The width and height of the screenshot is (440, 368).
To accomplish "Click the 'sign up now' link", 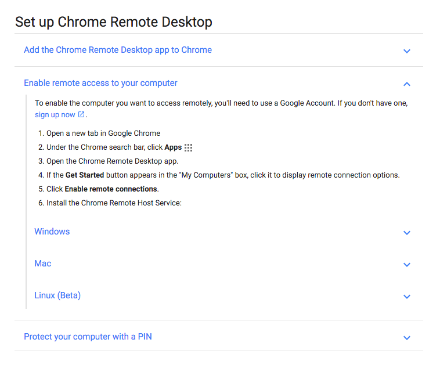I will (x=55, y=115).
